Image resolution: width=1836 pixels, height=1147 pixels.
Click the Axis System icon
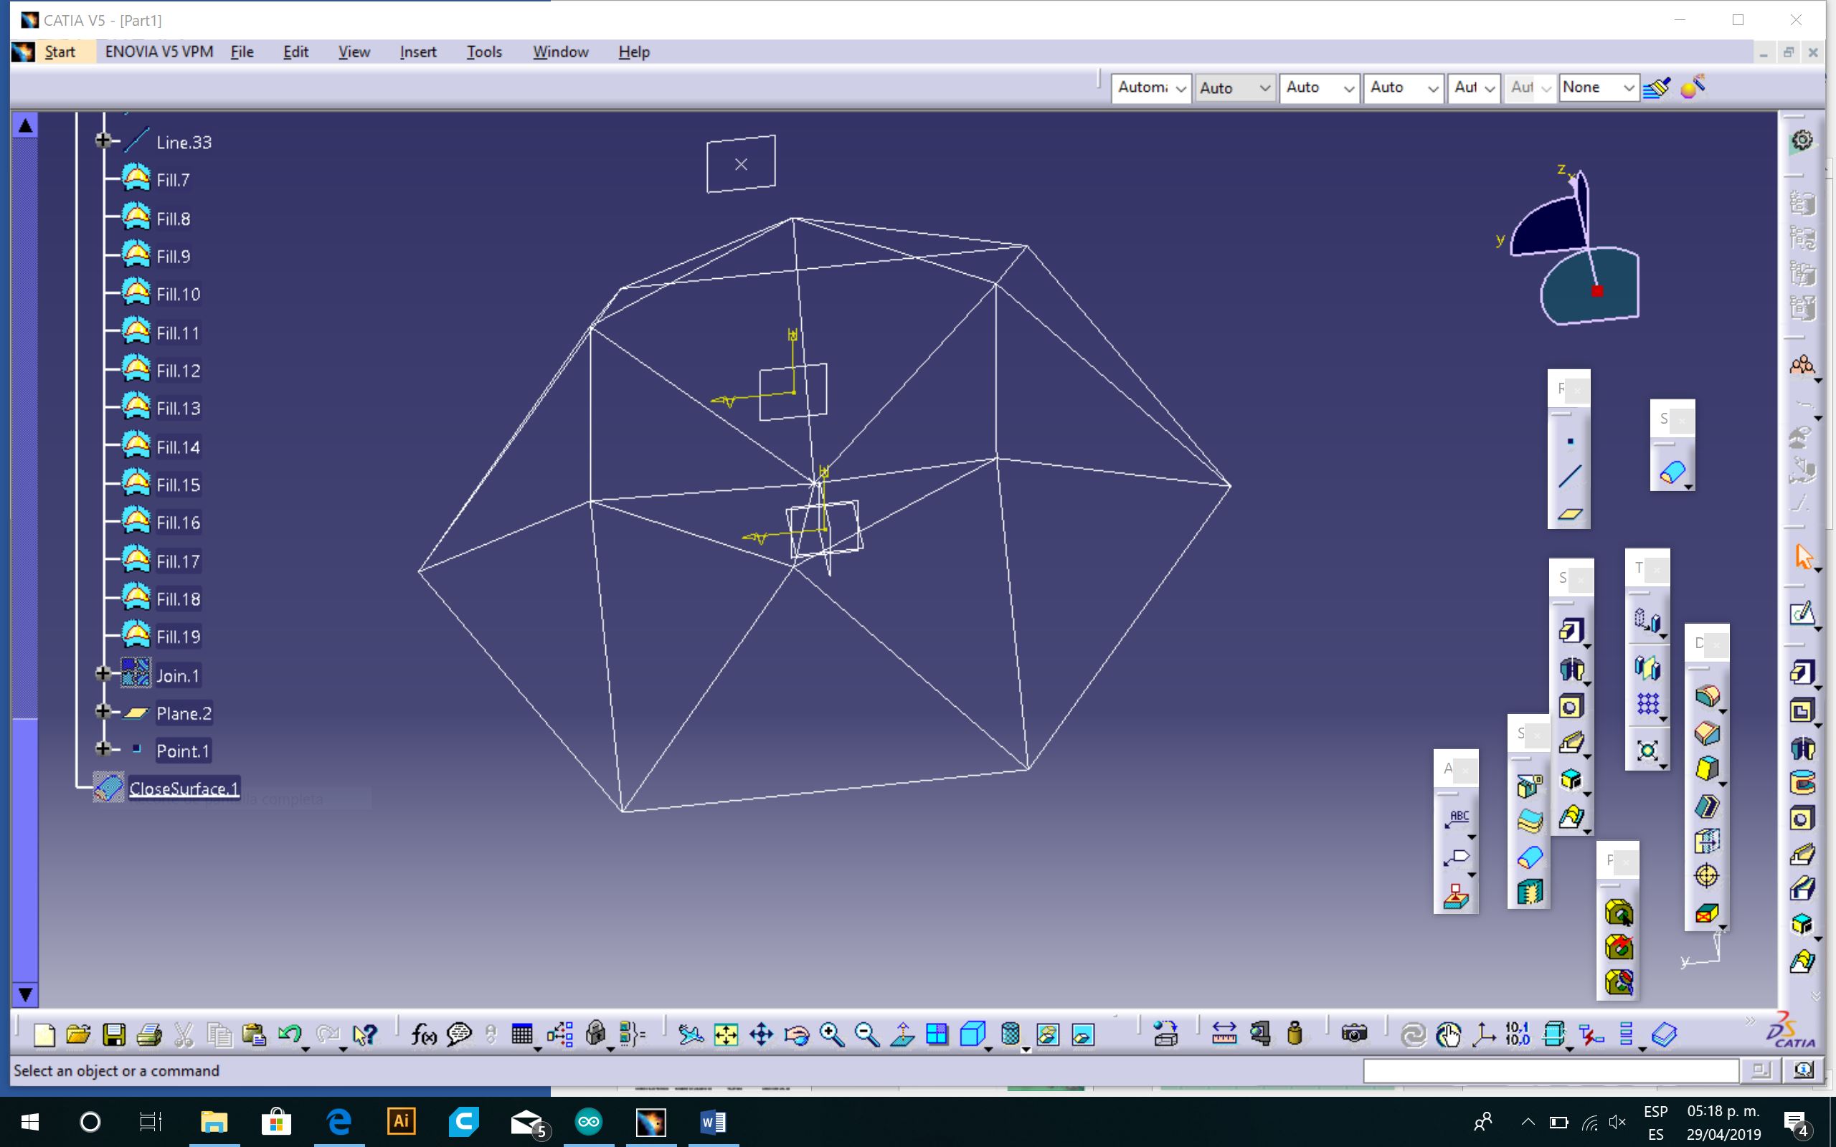click(1483, 1034)
